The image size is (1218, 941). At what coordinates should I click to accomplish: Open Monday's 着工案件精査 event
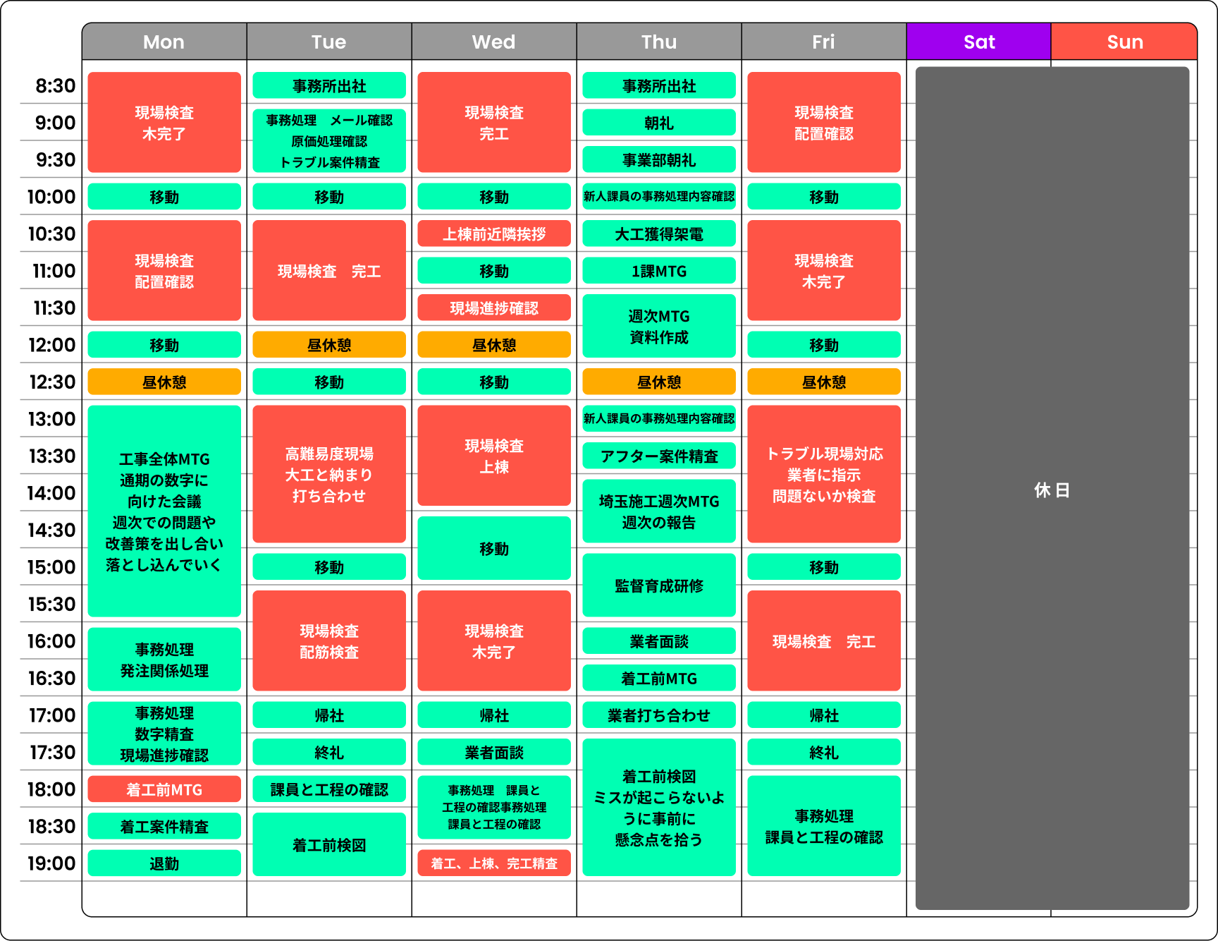coord(164,826)
